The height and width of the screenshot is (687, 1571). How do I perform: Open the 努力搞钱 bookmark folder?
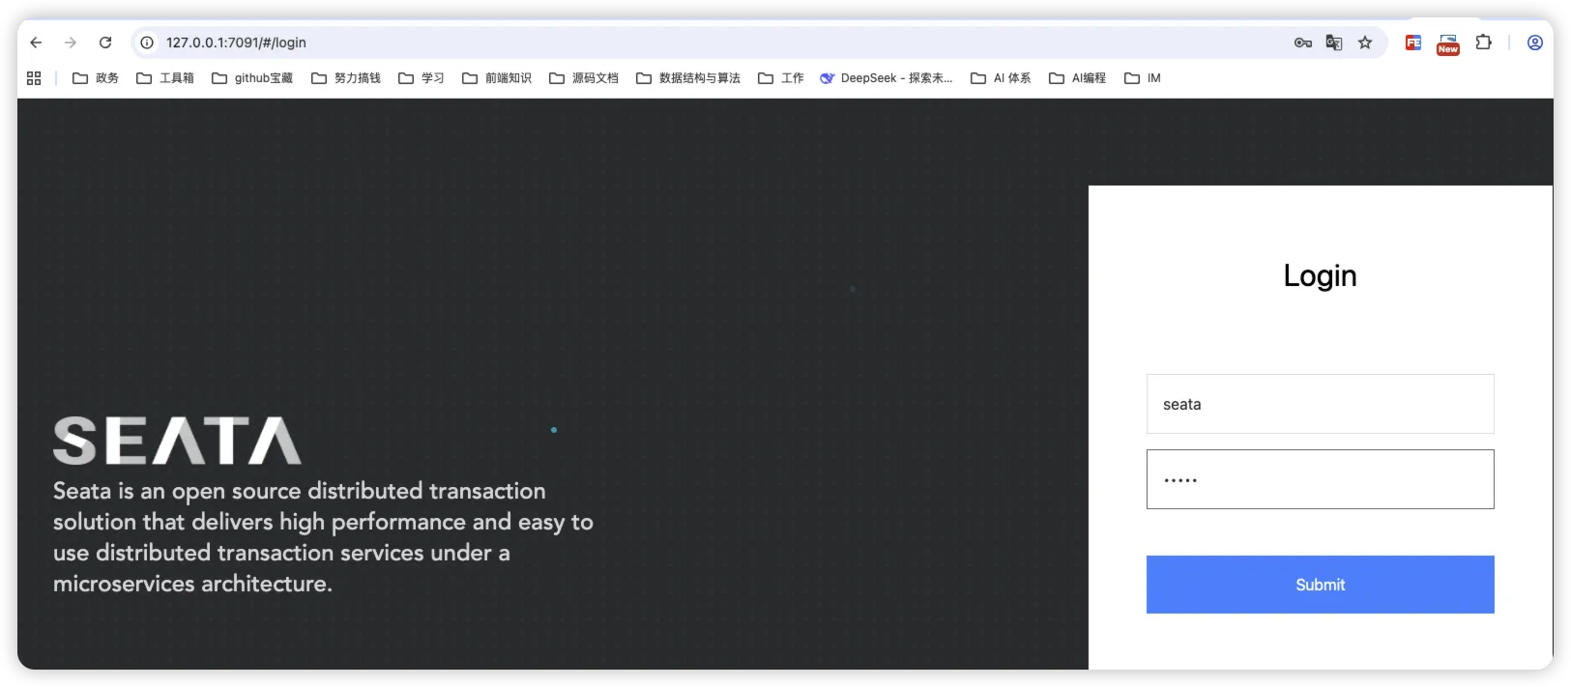coord(346,78)
